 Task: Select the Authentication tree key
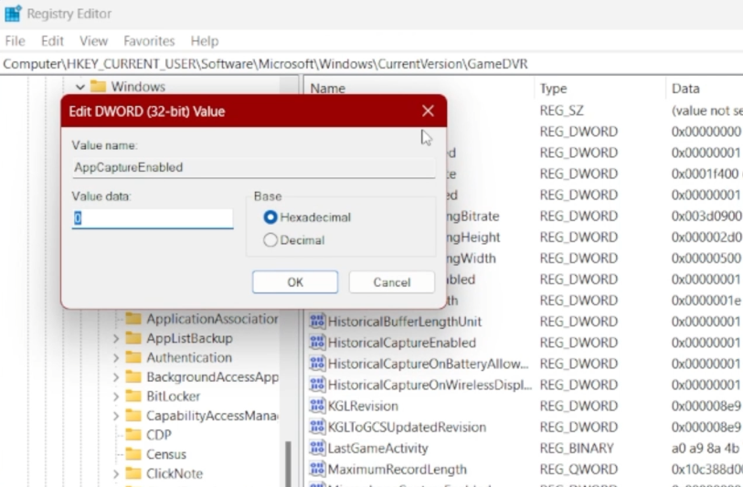189,357
